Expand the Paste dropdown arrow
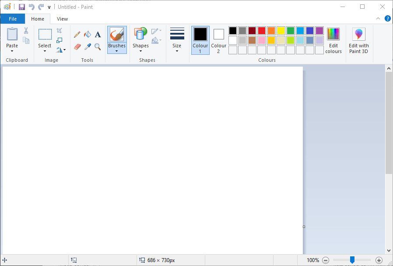The width and height of the screenshot is (393, 266). click(12, 51)
